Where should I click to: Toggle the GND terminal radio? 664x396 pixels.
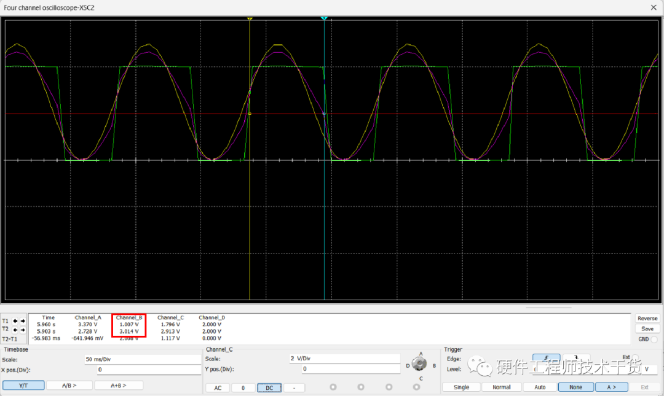pos(654,340)
